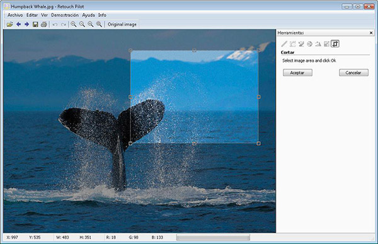Click the 'Y: 535' status bar value
This screenshot has height=244, width=378.
click(35, 238)
